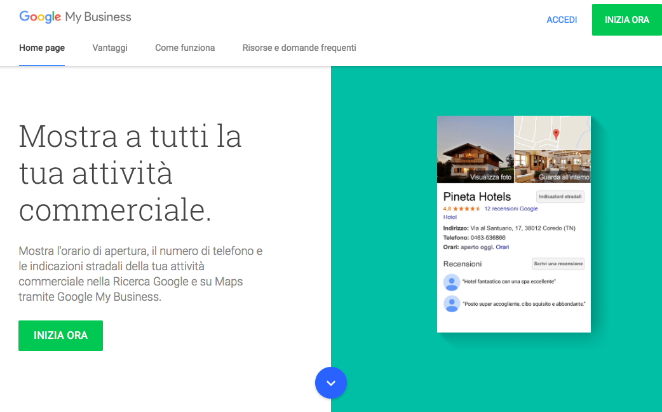
Task: Click the Indicazioni stradali button
Action: coord(560,196)
